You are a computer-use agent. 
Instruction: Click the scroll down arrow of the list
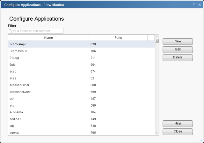pyautogui.click(x=157, y=132)
